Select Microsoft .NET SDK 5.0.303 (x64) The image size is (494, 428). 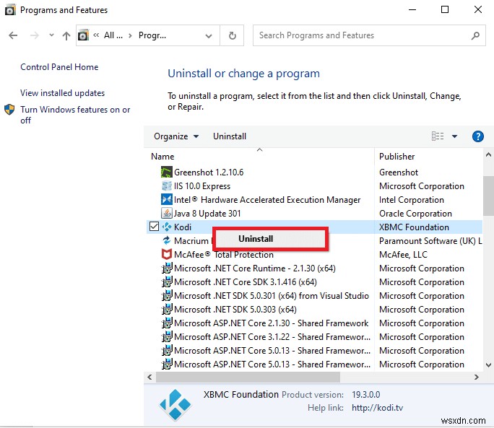point(235,309)
